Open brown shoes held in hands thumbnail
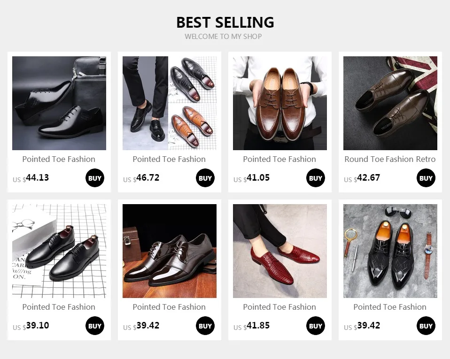The image size is (450, 359). point(280,103)
